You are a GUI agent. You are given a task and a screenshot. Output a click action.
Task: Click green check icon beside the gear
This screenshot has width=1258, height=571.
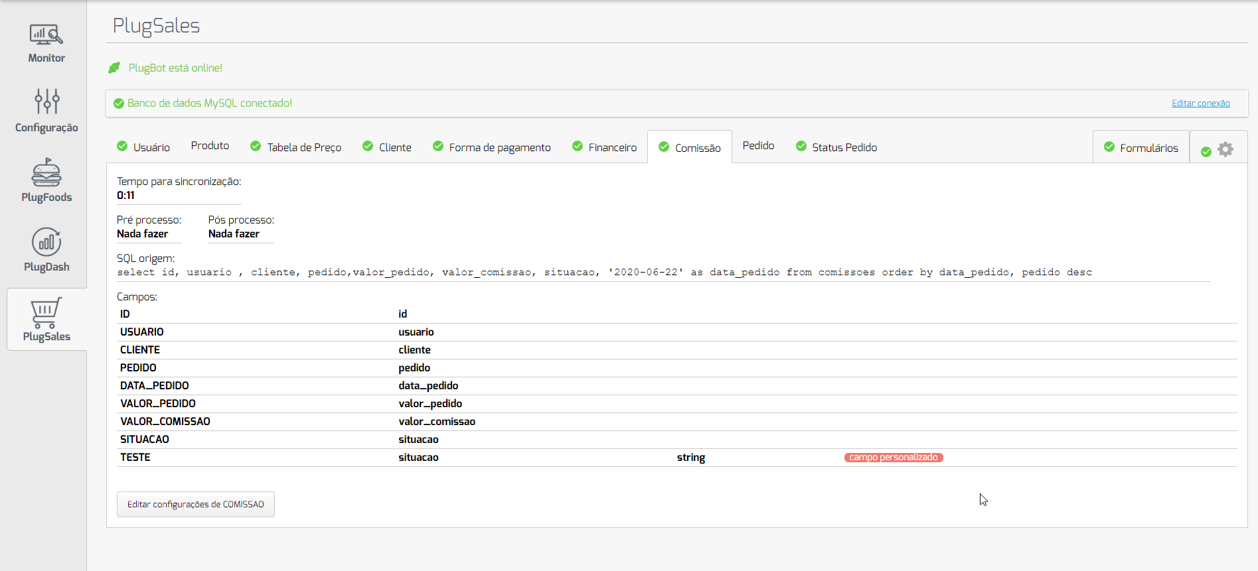(x=1206, y=152)
